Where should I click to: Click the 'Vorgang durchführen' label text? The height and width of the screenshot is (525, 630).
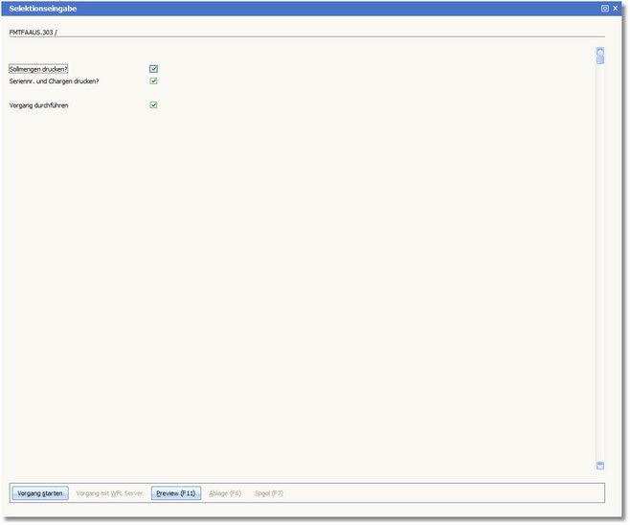(38, 105)
